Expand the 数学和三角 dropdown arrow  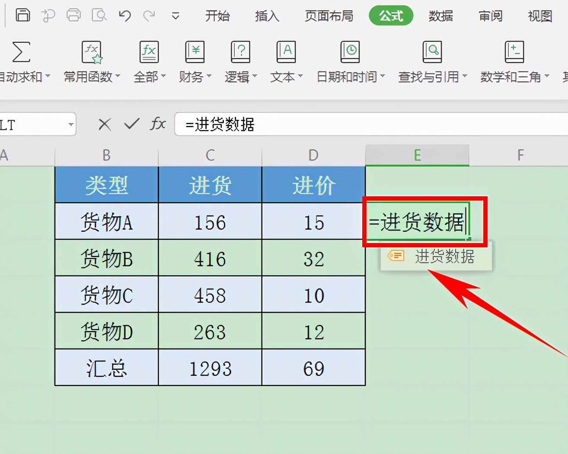(x=546, y=77)
